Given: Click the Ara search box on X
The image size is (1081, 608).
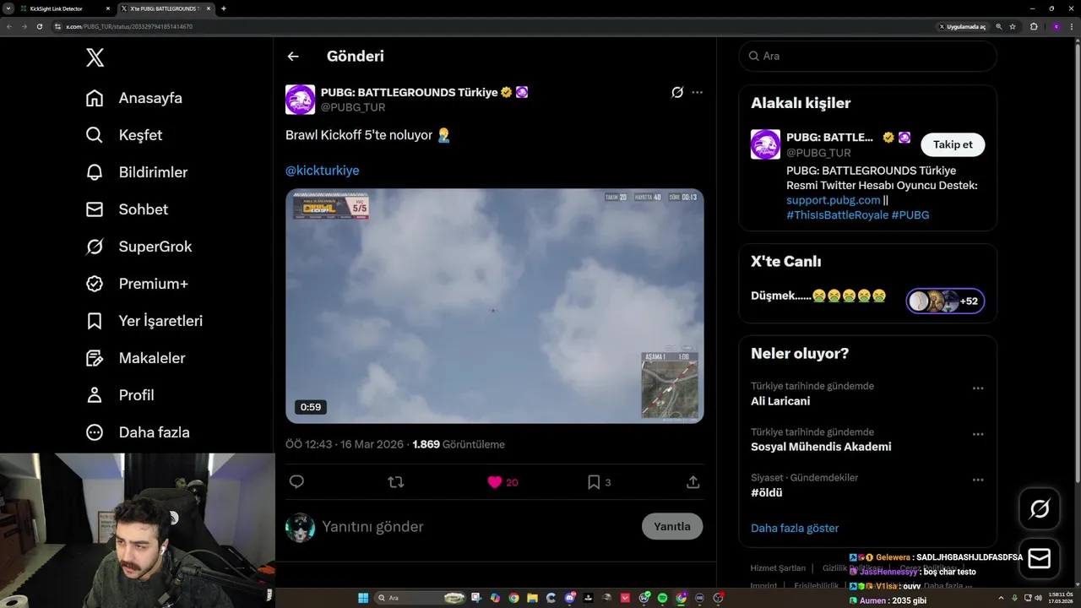Looking at the screenshot, I should click(867, 56).
